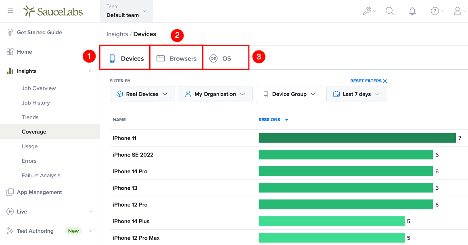Select iPhone 11 row name

point(124,138)
